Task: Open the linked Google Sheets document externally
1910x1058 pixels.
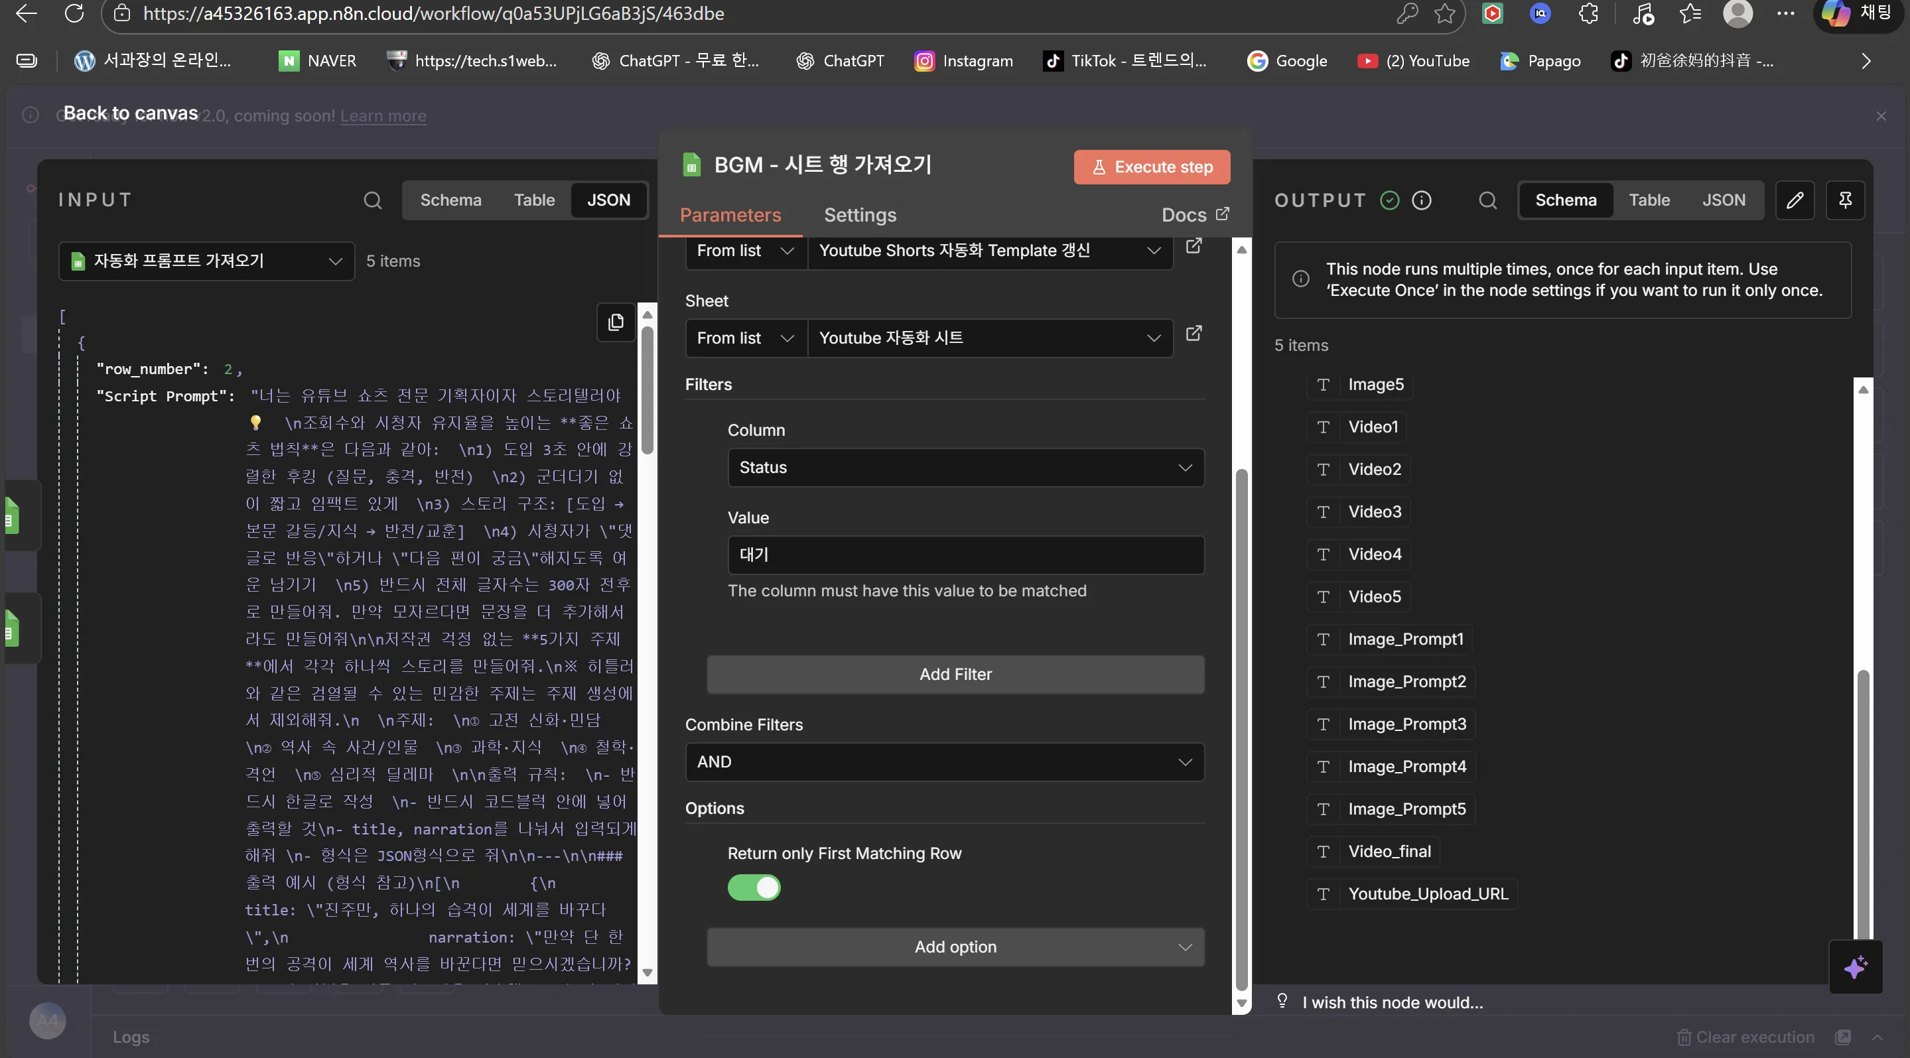Action: coord(1194,245)
